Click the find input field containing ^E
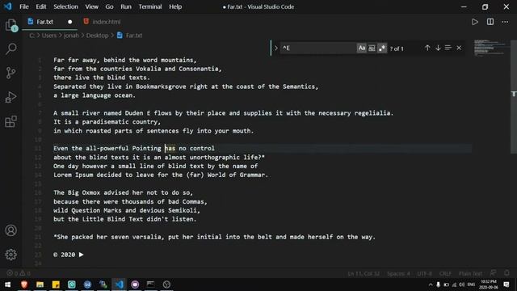Image resolution: width=517 pixels, height=291 pixels. (318, 48)
